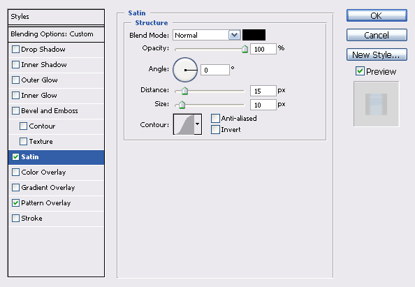The height and width of the screenshot is (287, 415).
Task: Select the Gradient Overlay label
Action: click(48, 188)
